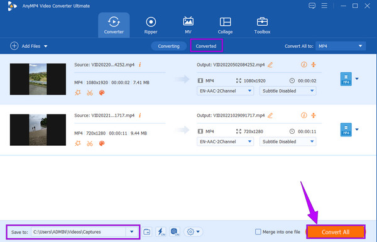Expand the Save to path dropdown arrow
This screenshot has height=242, width=377.
pyautogui.click(x=132, y=232)
